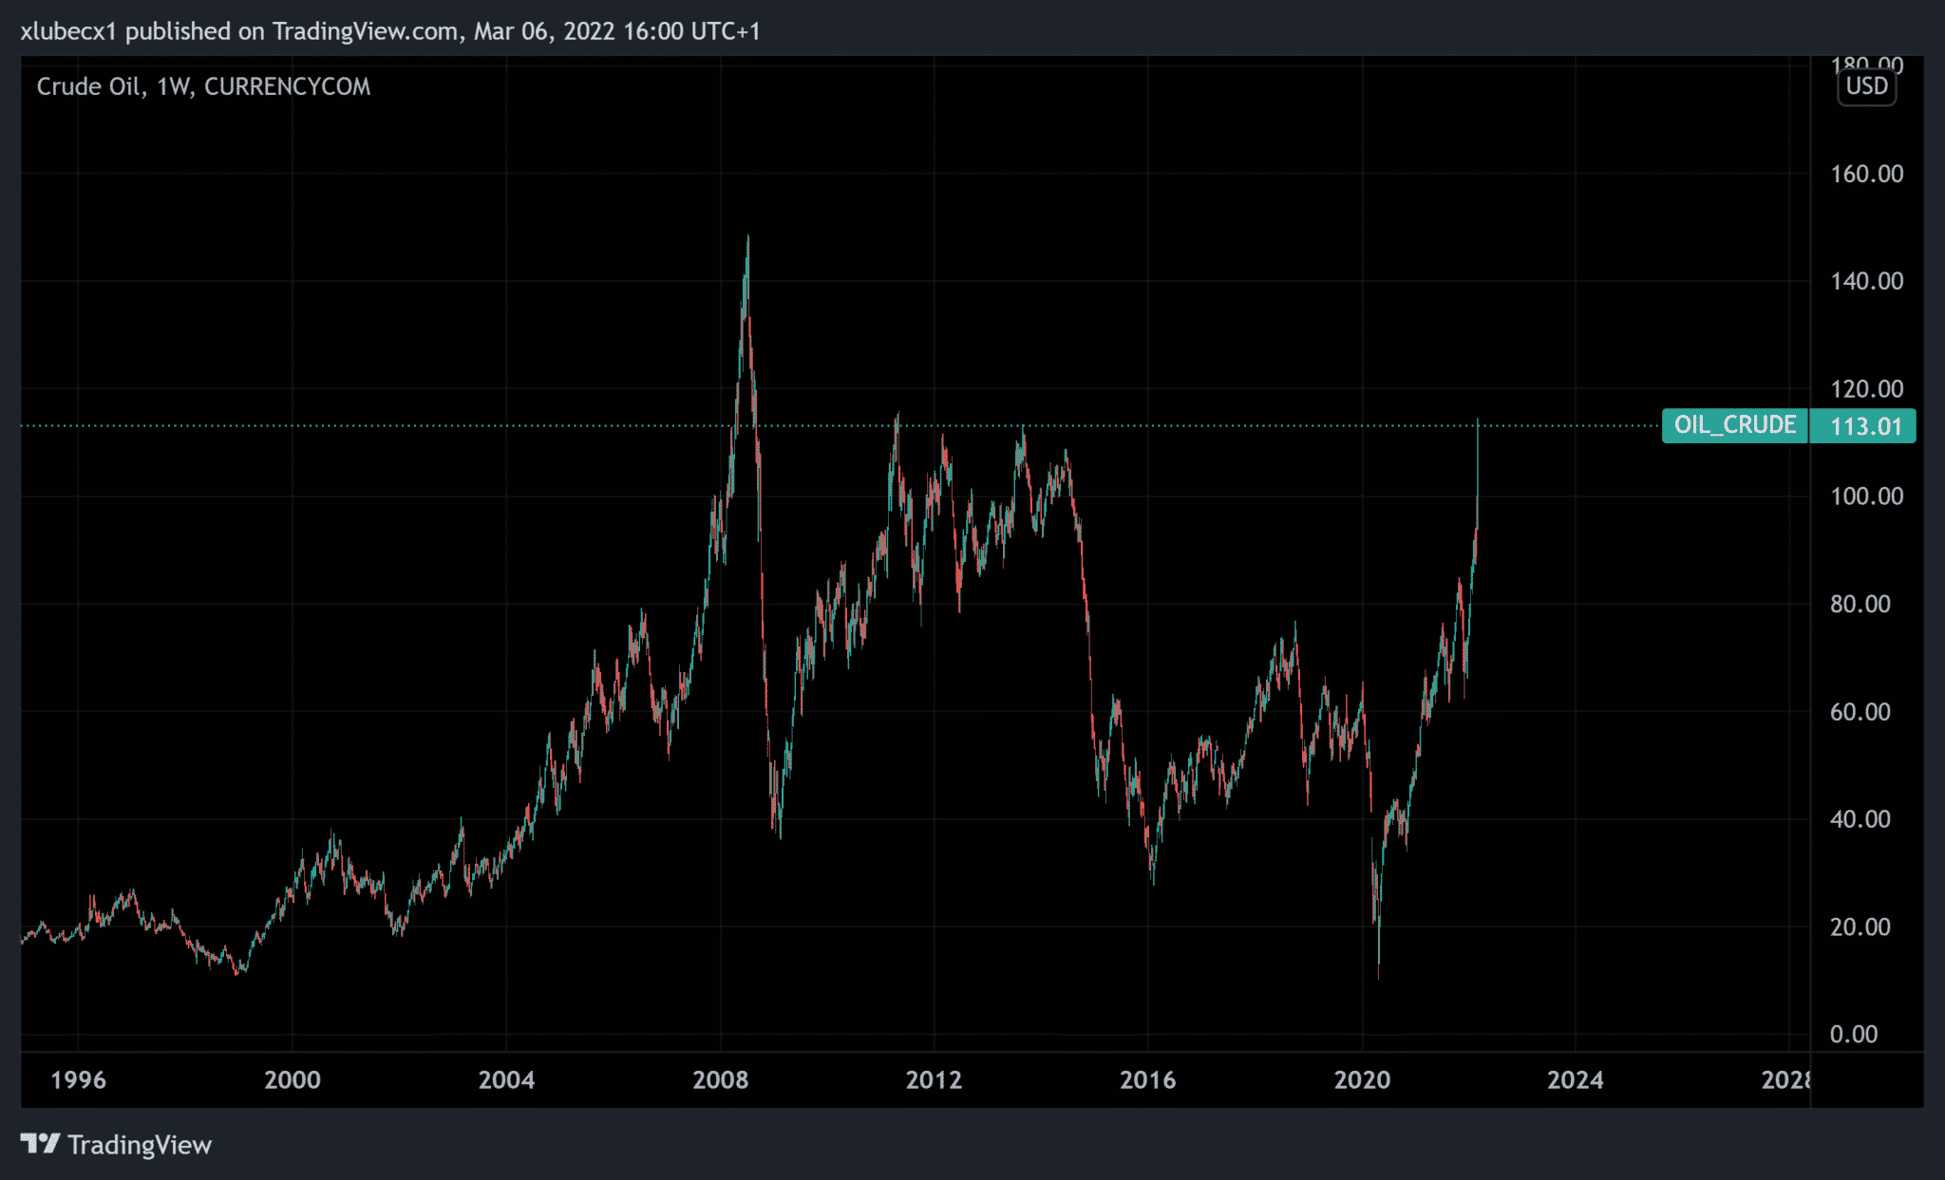Image resolution: width=1945 pixels, height=1180 pixels.
Task: Click the 113.01 current price label
Action: pyautogui.click(x=1865, y=426)
